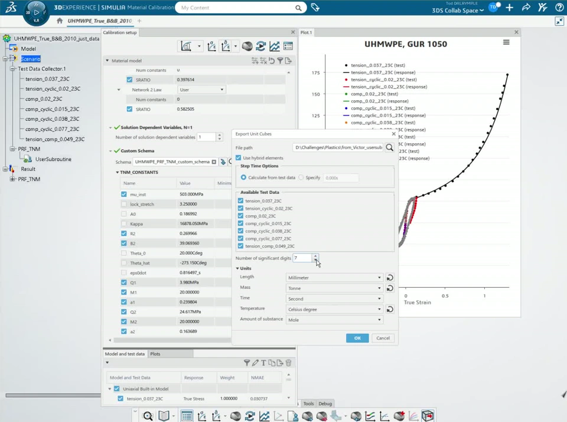Click OK in Export Unit Cubes
The image size is (567, 422).
(x=357, y=338)
